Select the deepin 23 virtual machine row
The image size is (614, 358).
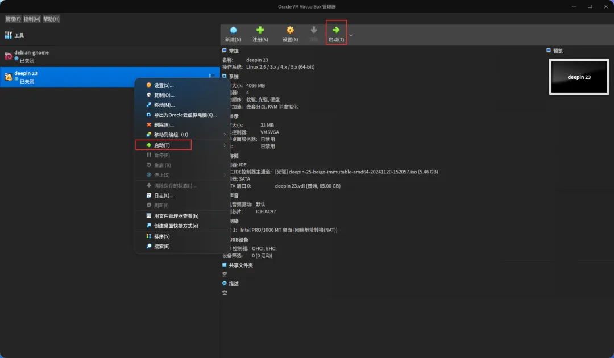(x=110, y=77)
